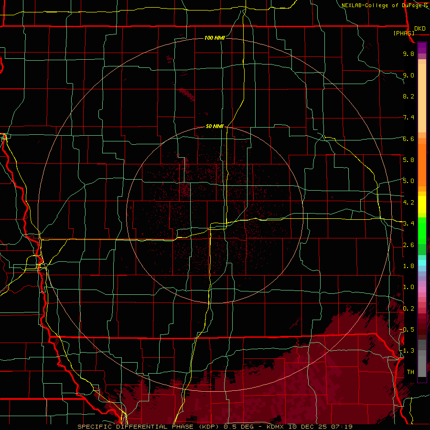Click the -0.5 scale value
The width and height of the screenshot is (430, 430).
click(x=407, y=329)
